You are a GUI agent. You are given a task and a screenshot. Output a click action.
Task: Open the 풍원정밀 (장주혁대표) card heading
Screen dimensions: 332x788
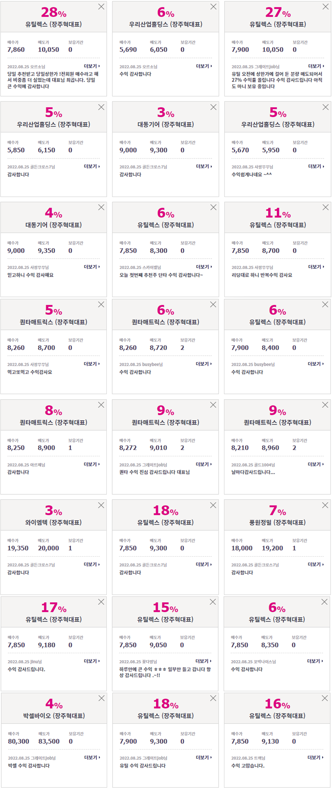tap(277, 522)
